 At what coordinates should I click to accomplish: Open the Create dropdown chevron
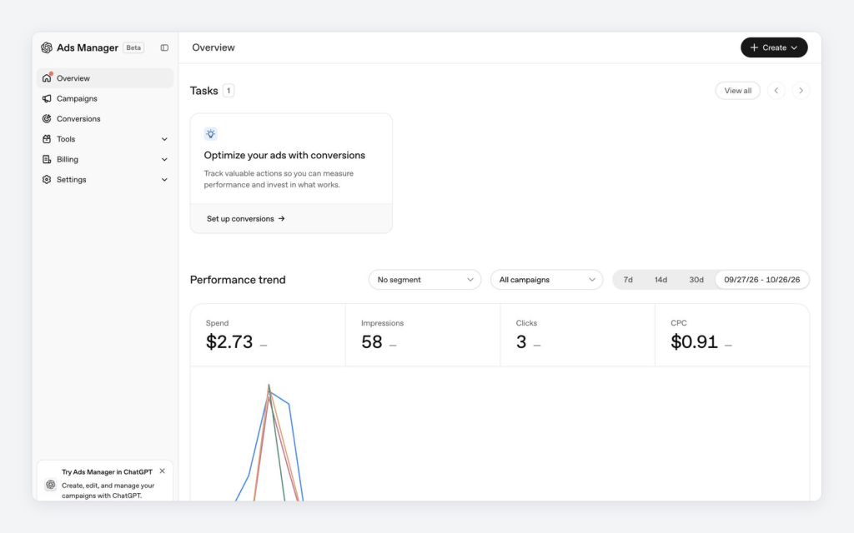pos(794,47)
